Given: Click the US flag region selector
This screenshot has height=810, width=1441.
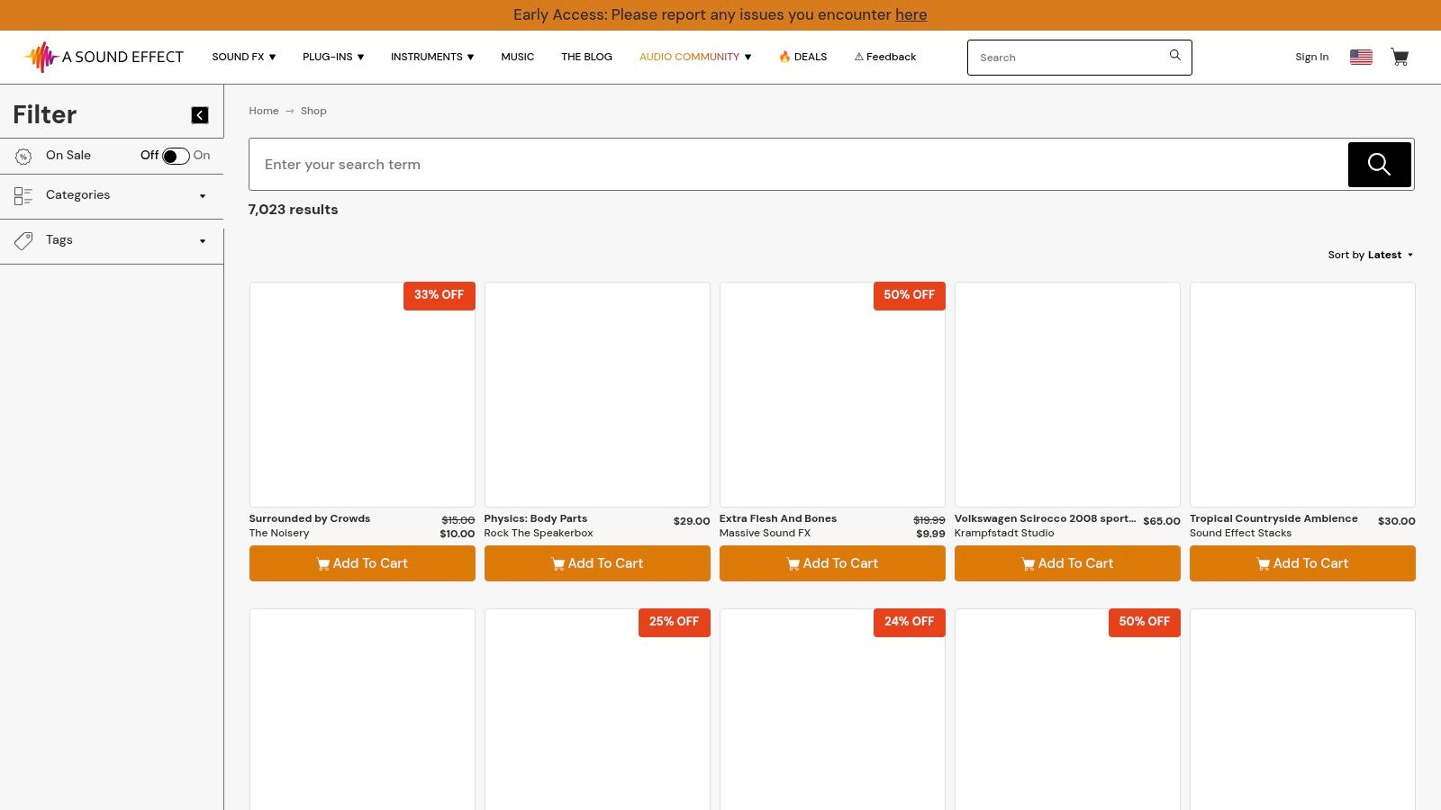Looking at the screenshot, I should pos(1361,57).
